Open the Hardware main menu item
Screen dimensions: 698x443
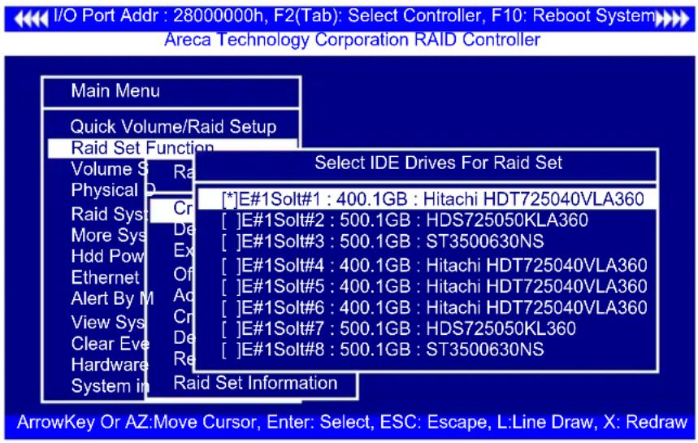110,365
